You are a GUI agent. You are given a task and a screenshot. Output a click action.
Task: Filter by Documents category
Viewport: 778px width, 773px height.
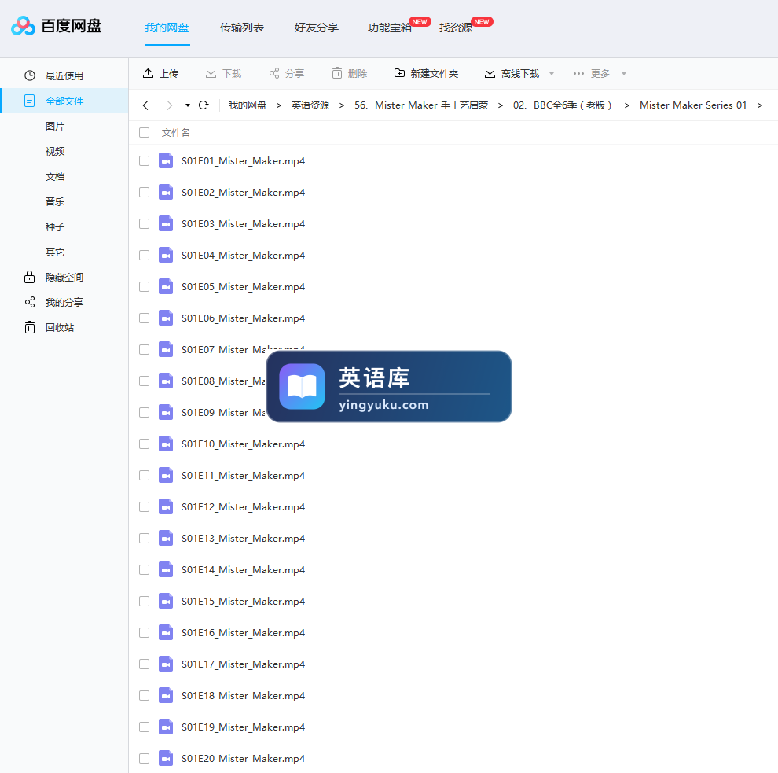(55, 177)
